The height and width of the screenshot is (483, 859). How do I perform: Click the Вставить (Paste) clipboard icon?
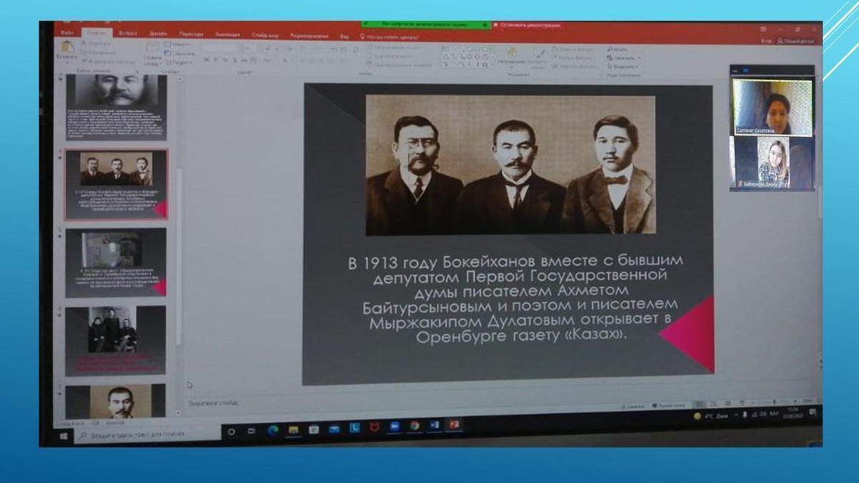click(x=67, y=48)
